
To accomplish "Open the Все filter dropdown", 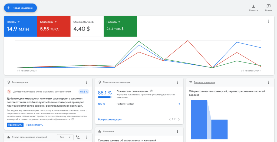I will 65,137.
